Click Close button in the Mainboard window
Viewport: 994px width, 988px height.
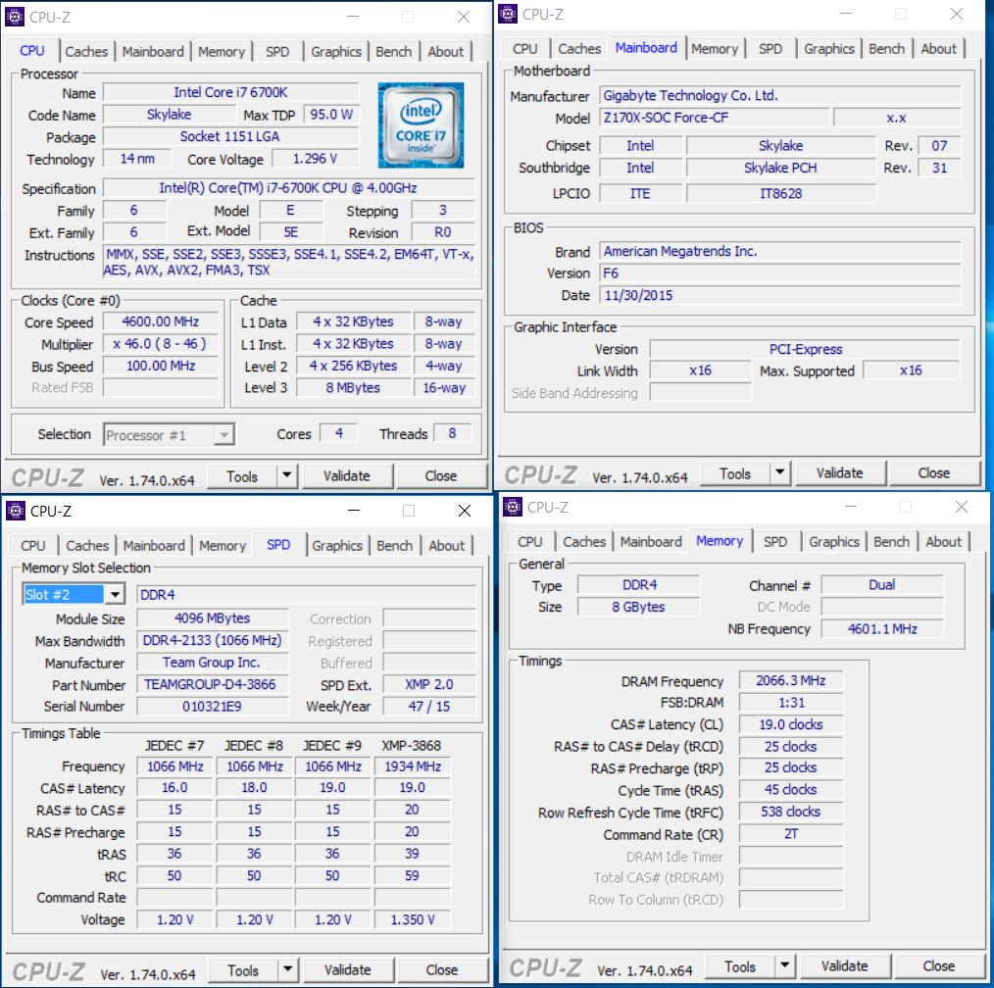934,473
